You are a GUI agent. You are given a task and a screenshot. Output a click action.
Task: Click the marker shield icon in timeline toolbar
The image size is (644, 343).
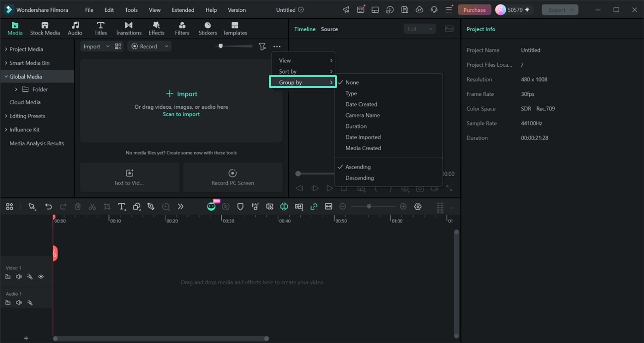click(x=240, y=207)
